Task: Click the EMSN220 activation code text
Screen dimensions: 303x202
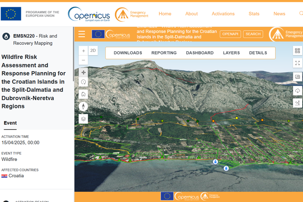Action: point(24,36)
